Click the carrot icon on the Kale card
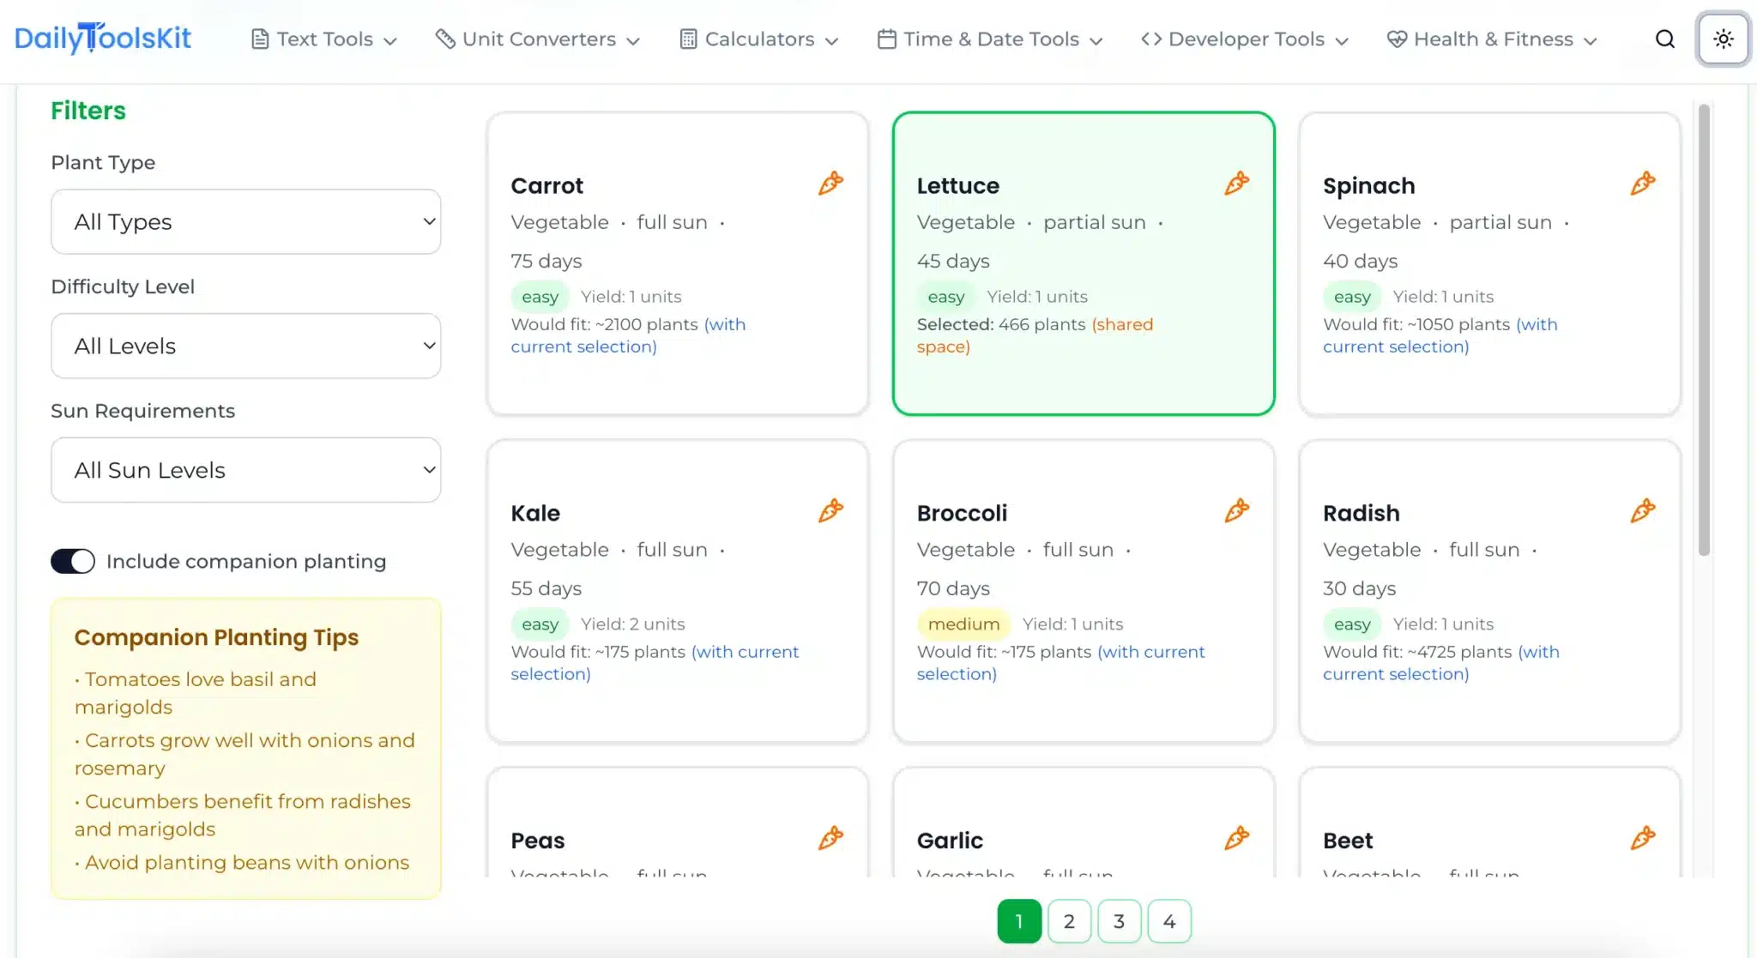The width and height of the screenshot is (1757, 958). point(829,510)
